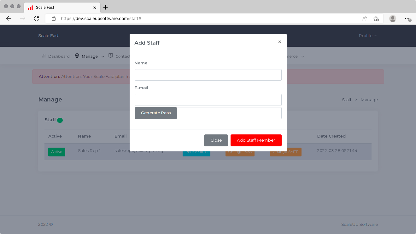Viewport: 416px width, 234px height.
Task: Open browser settings ellipsis menu
Action: [x=407, y=19]
